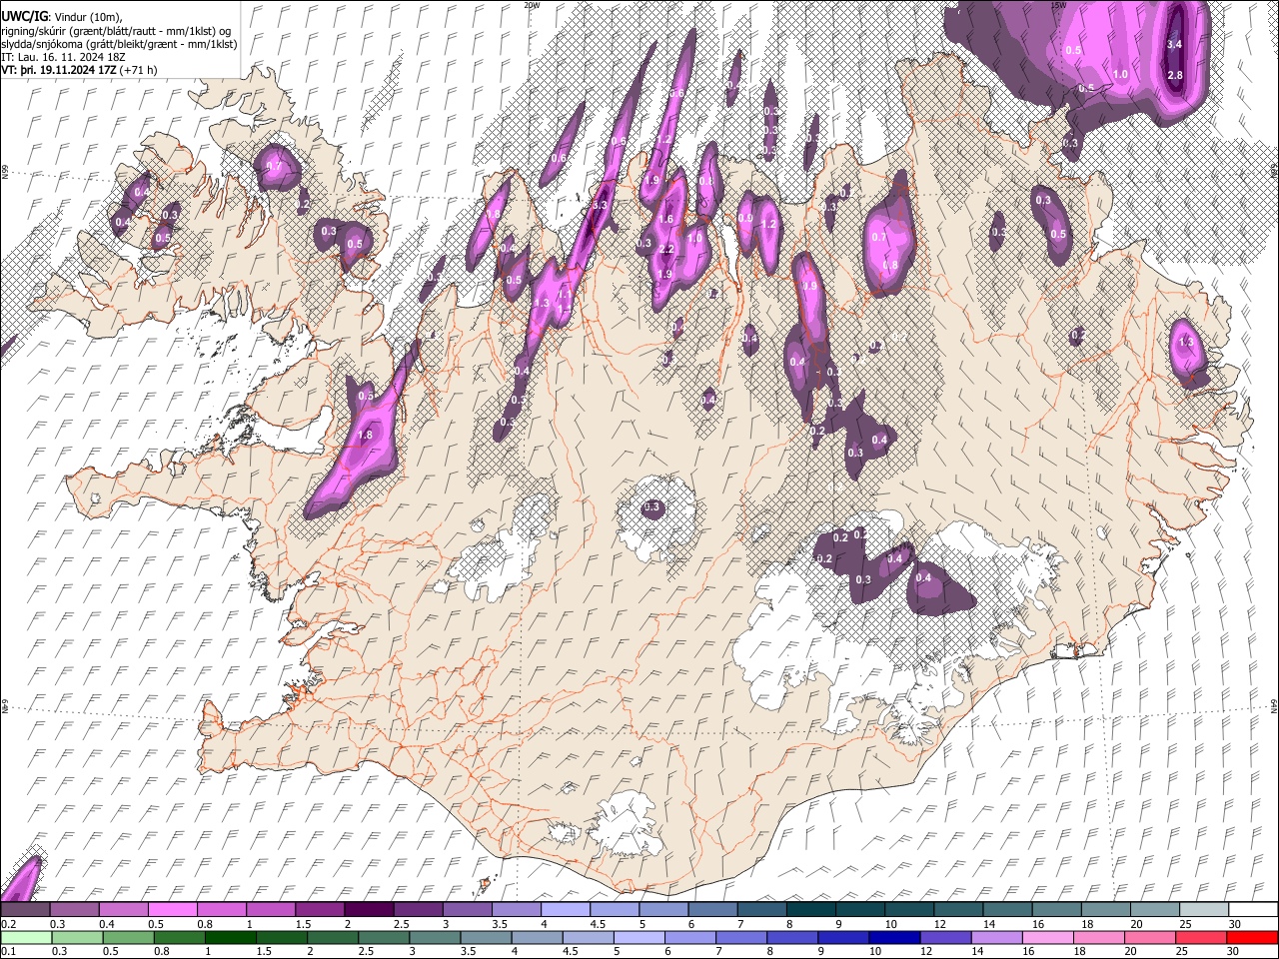The width and height of the screenshot is (1279, 959).
Task: Click the '64N' latitude label on right edge
Action: click(x=1274, y=706)
